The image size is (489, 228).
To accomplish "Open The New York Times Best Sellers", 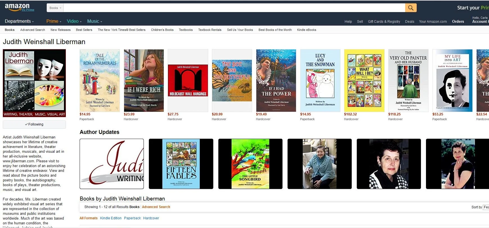I will [122, 30].
